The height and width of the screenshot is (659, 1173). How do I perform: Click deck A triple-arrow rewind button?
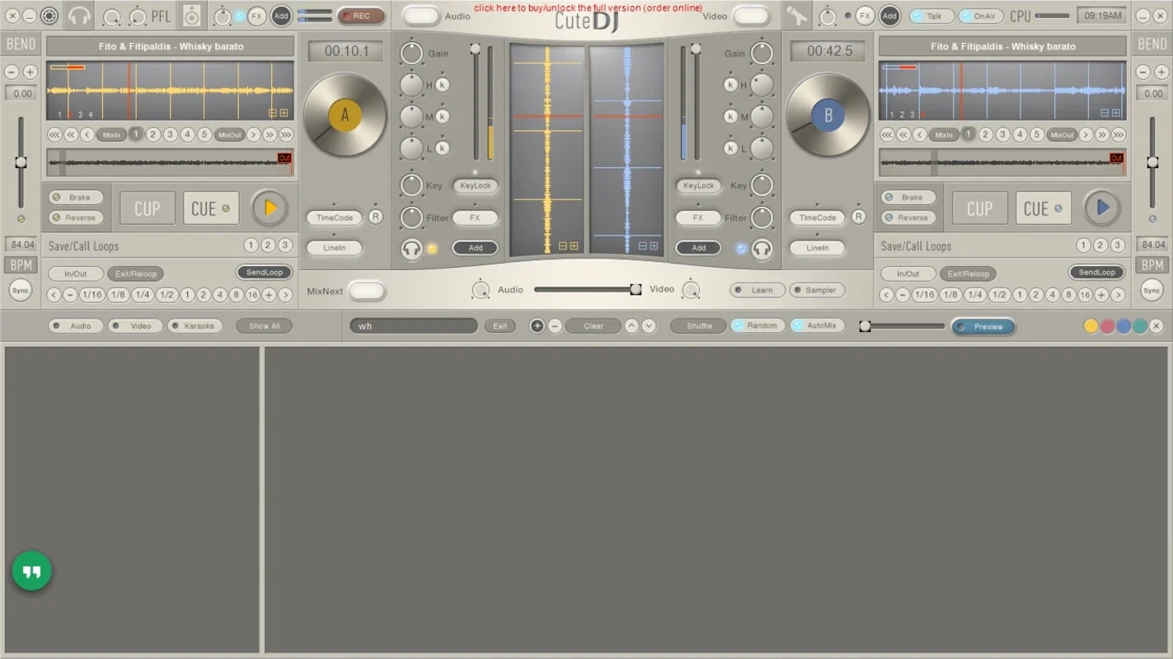click(54, 134)
